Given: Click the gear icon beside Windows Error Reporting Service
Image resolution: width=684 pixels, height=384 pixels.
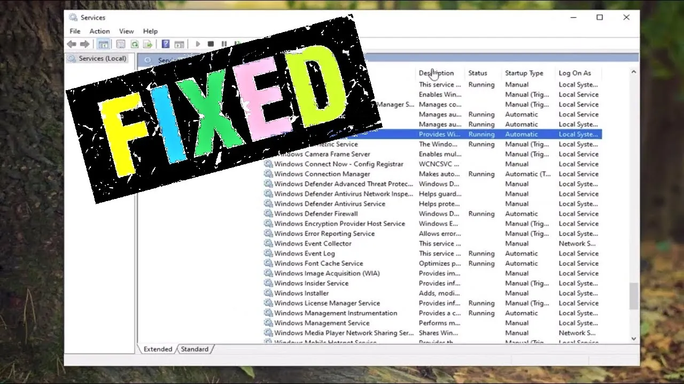Looking at the screenshot, I should (x=268, y=234).
